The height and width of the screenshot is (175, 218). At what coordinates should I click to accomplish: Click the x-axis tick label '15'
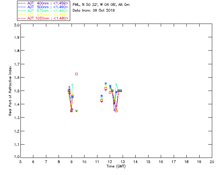pyautogui.click(x=148, y=162)
